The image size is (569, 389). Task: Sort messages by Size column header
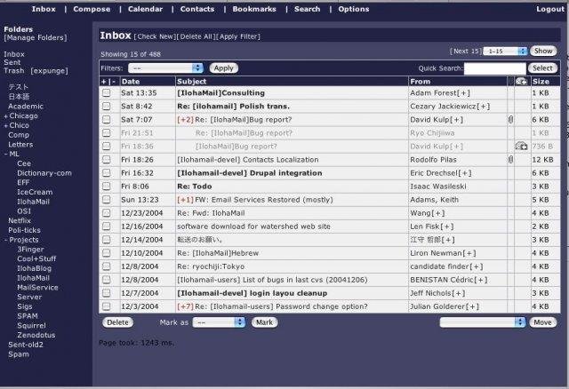tap(541, 82)
